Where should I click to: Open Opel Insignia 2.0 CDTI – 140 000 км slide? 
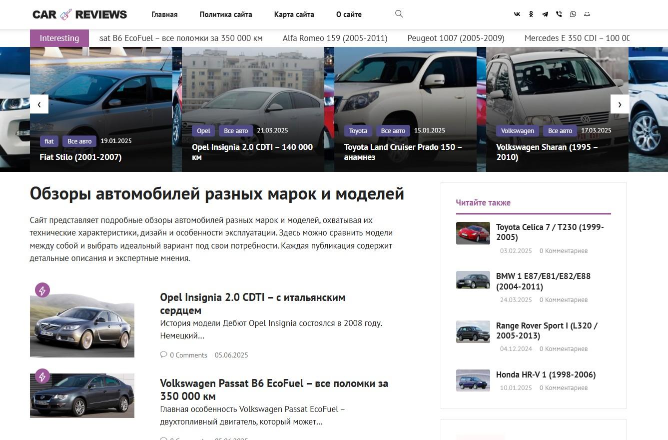(252, 152)
